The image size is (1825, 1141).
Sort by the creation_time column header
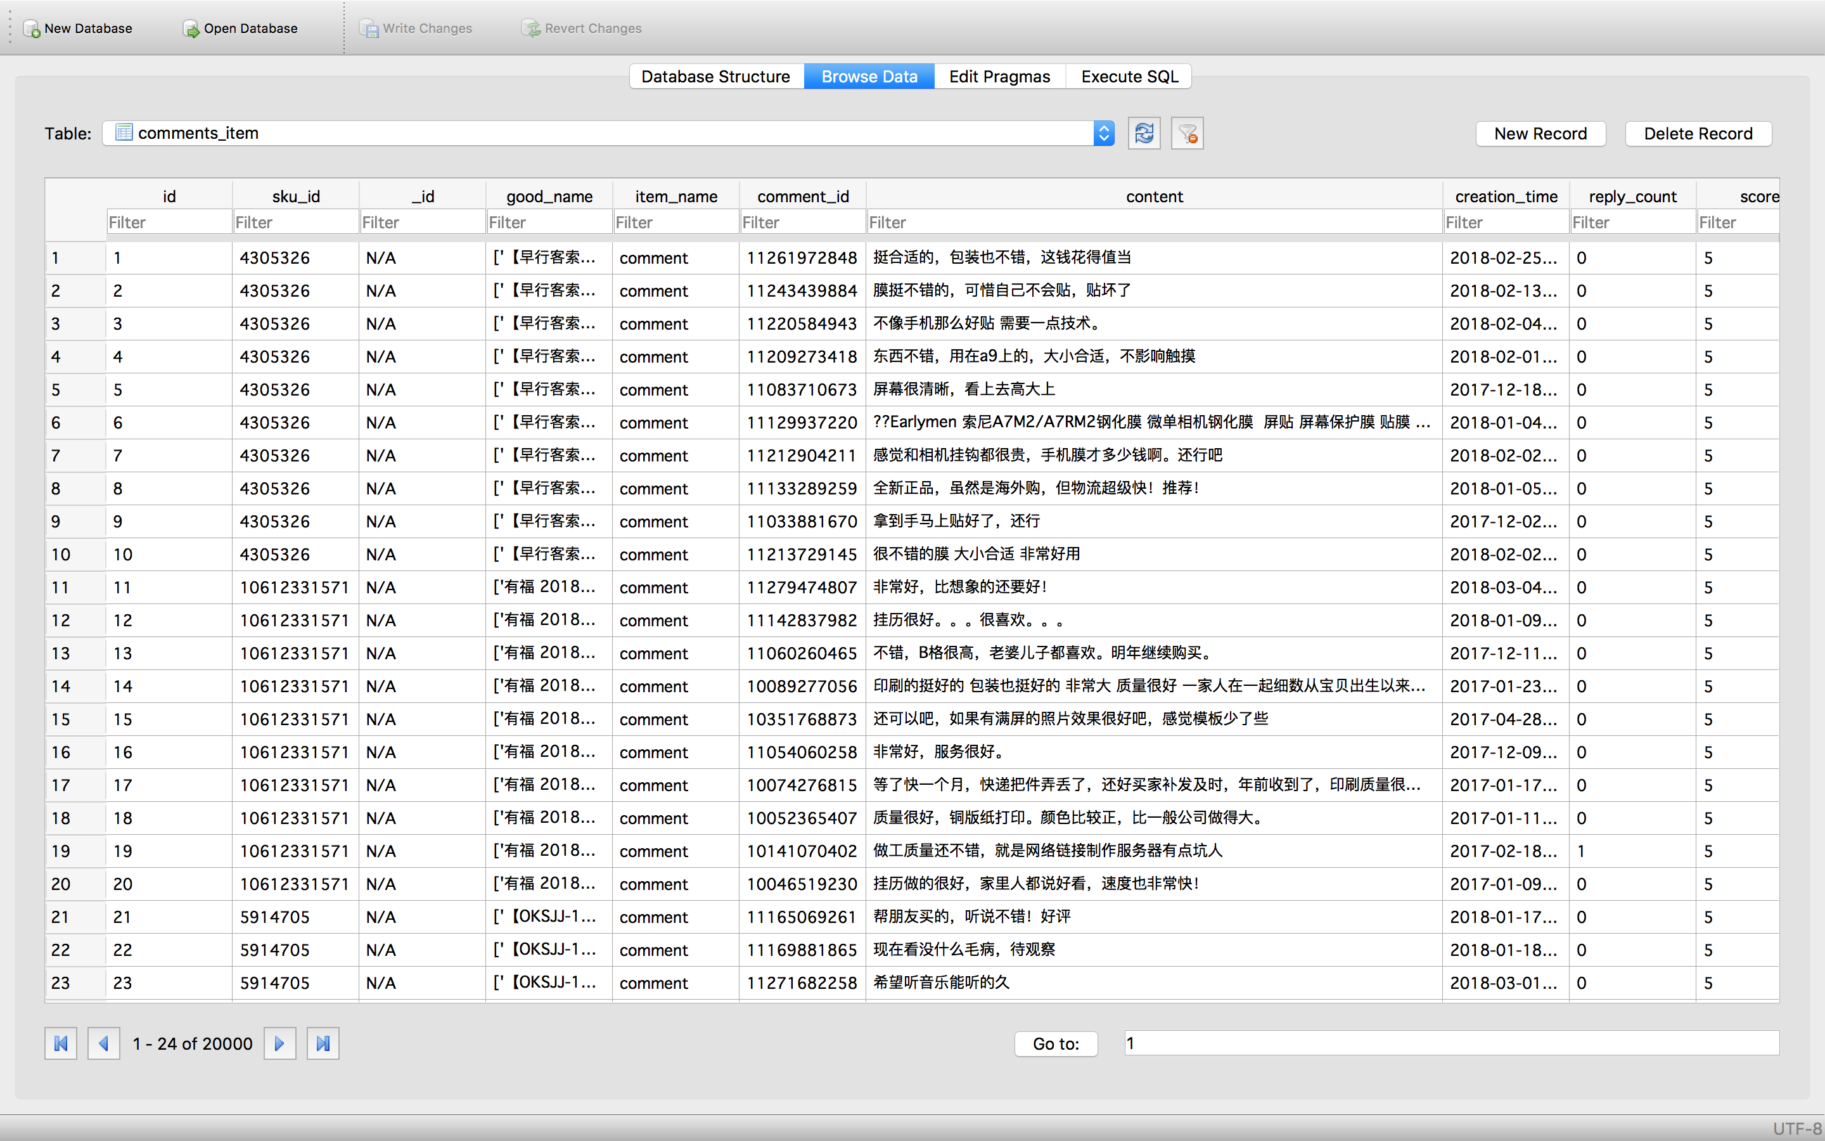[1506, 197]
